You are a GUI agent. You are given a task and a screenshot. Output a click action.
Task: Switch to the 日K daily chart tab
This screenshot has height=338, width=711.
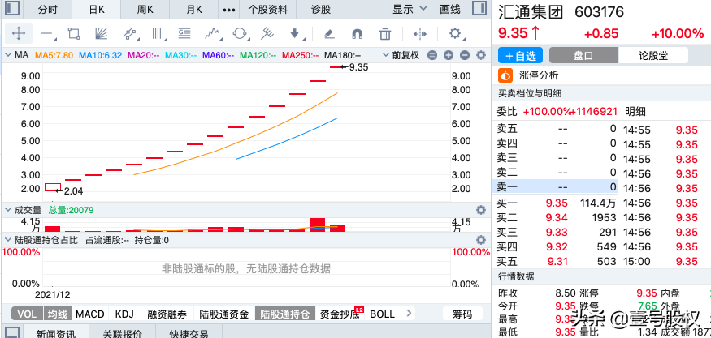[x=97, y=9]
